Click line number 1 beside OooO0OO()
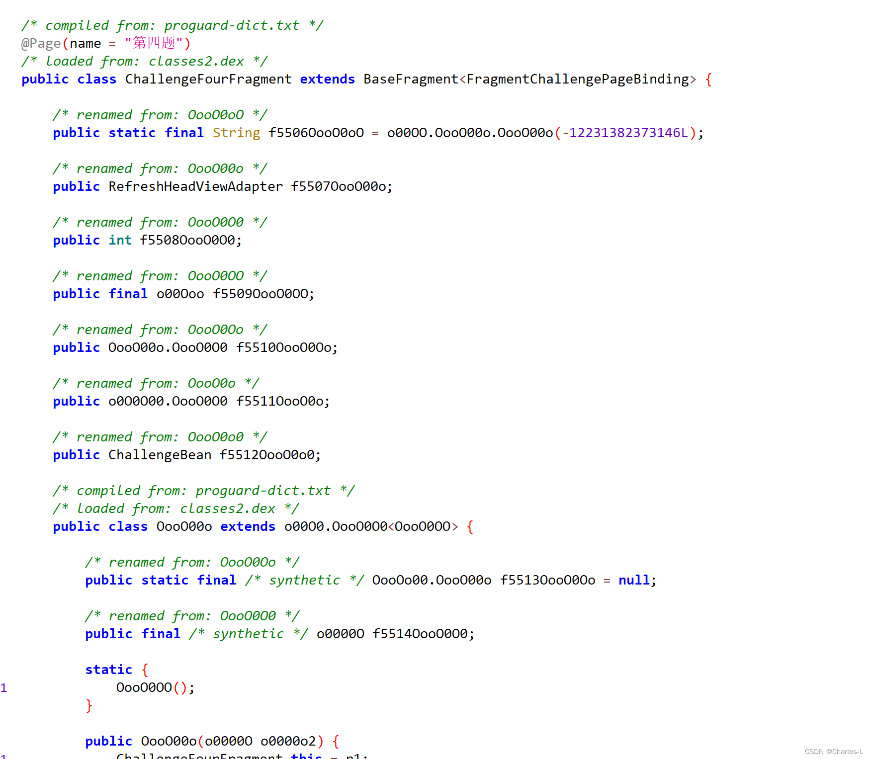The width and height of the screenshot is (871, 759). [4, 688]
